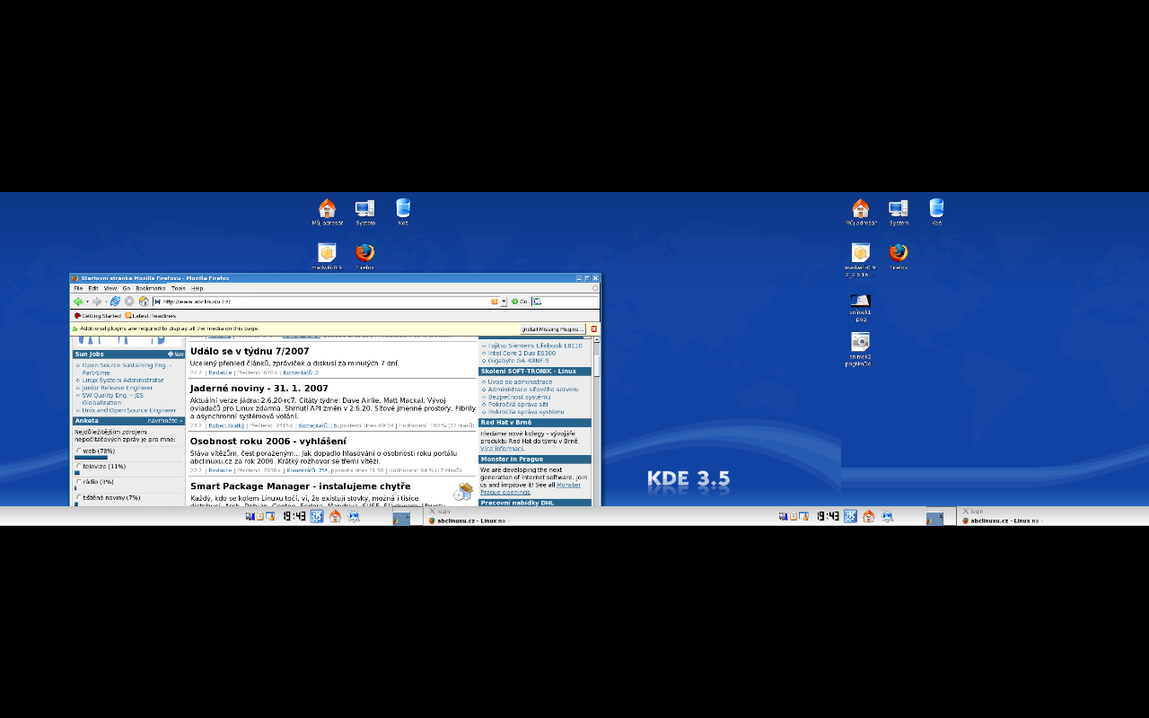Open the Edit menu in Firefox
The image size is (1149, 718).
tap(93, 289)
